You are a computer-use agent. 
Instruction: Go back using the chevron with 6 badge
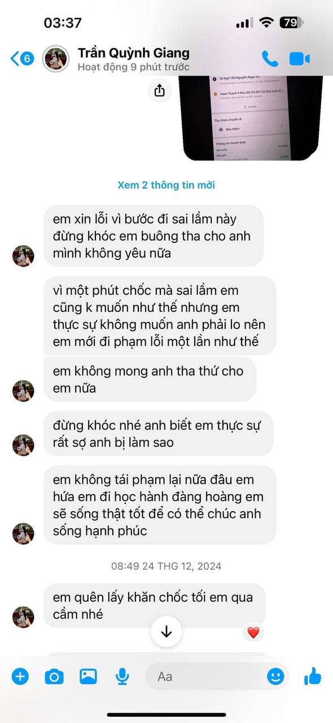23,58
